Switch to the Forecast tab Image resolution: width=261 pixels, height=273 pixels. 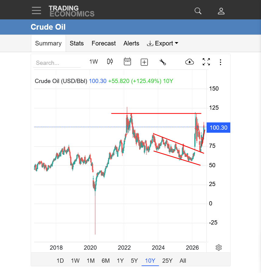pos(104,43)
